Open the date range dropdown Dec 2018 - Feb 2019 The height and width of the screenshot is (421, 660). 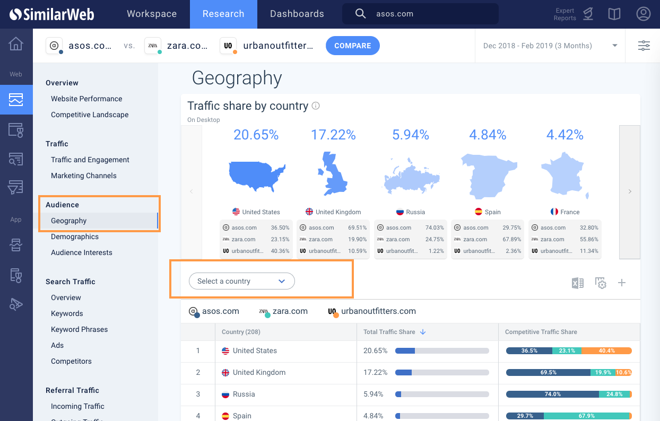pos(550,46)
